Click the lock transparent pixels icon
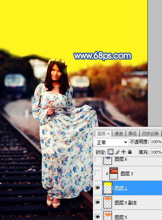This screenshot has width=162, height=220. click(111, 152)
